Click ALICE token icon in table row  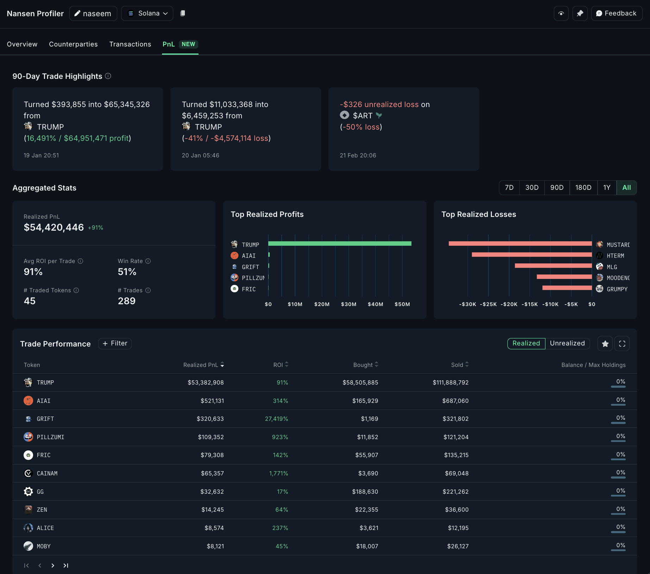[28, 528]
